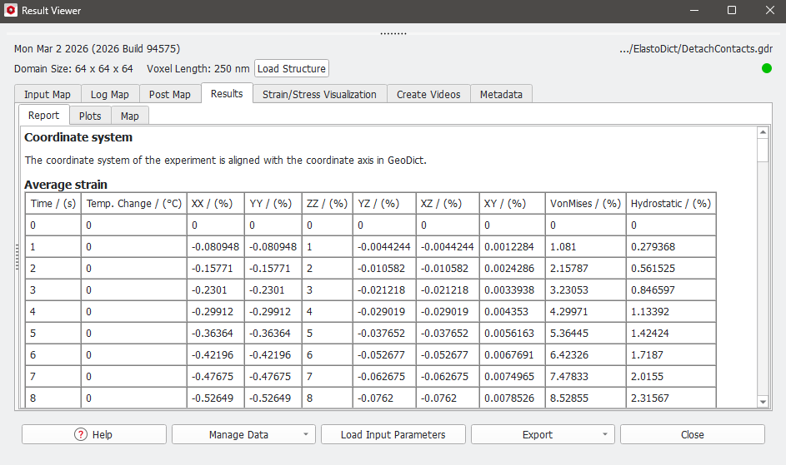Open the Map sub-tab
The height and width of the screenshot is (465, 786).
tap(129, 116)
